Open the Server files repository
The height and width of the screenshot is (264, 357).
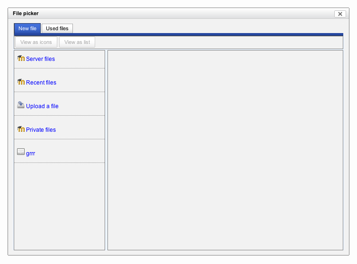(x=40, y=59)
